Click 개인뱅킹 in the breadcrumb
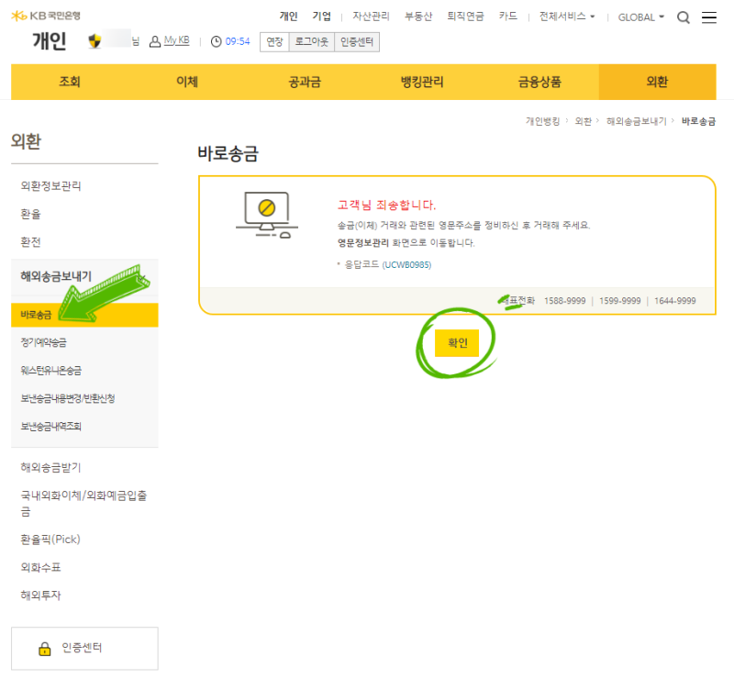 [x=542, y=121]
